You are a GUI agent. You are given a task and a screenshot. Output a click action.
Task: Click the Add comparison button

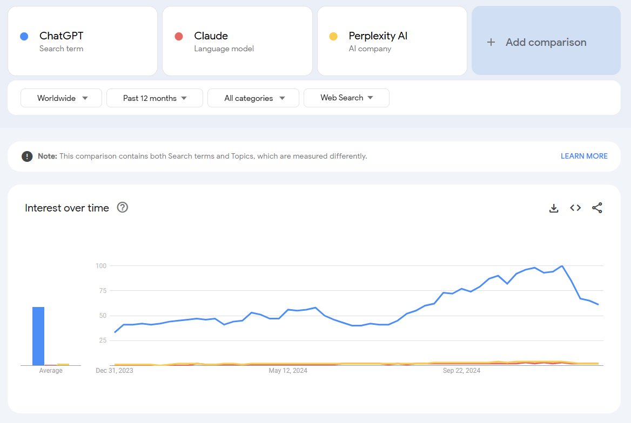tap(545, 42)
